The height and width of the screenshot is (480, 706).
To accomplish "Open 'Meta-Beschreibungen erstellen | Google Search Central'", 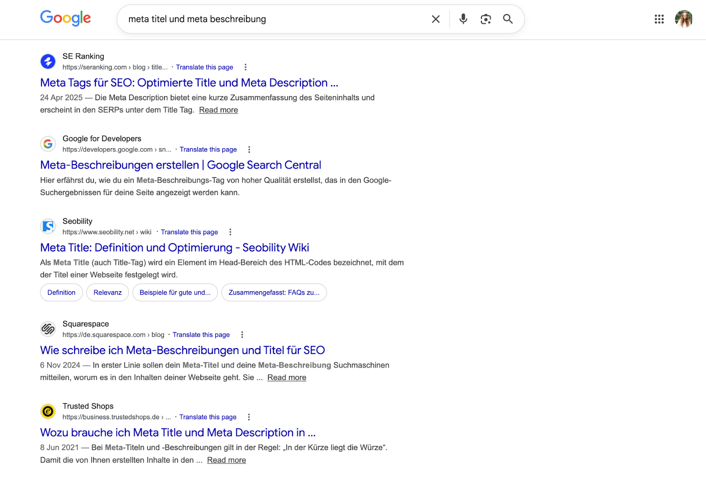I will (x=180, y=165).
